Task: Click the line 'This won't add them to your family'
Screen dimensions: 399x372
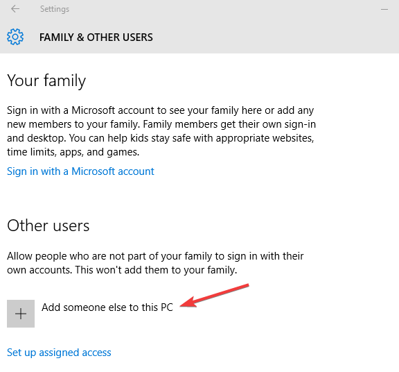Action: click(x=157, y=270)
